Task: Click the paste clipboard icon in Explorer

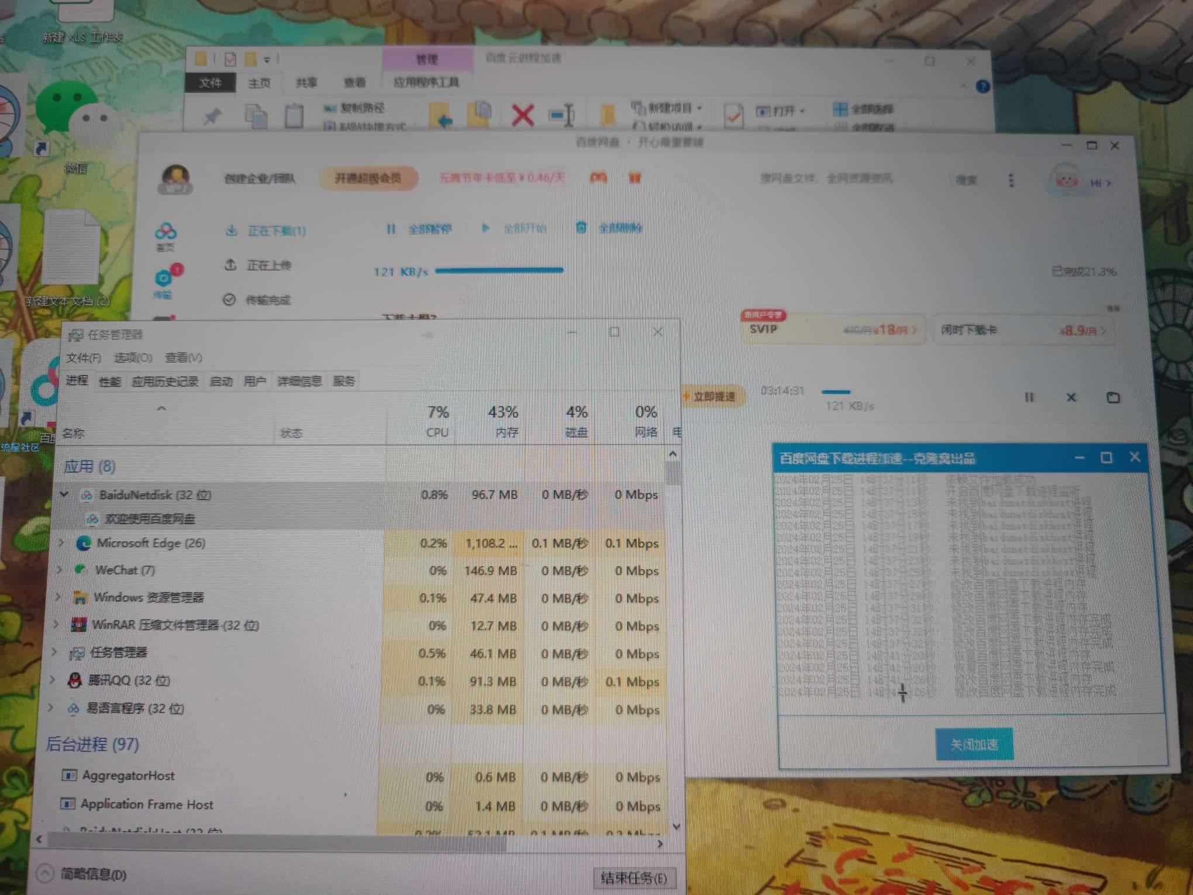Action: pos(293,115)
